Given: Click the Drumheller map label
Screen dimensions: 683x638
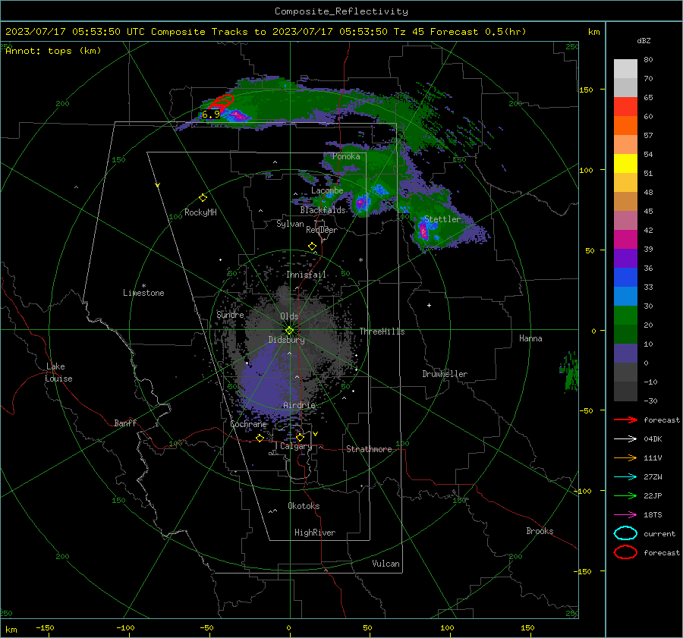Looking at the screenshot, I should (445, 374).
